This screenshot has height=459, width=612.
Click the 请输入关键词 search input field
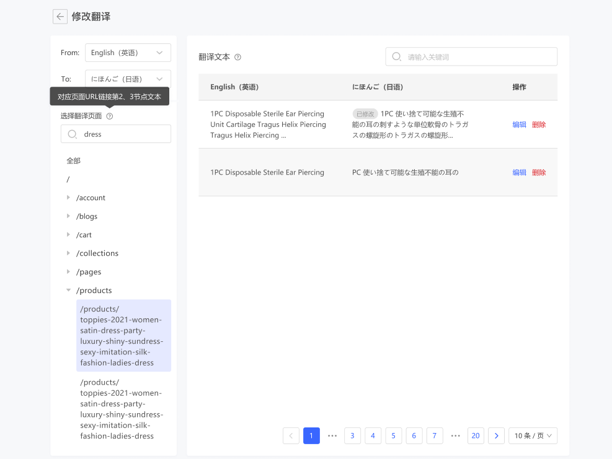(x=477, y=56)
